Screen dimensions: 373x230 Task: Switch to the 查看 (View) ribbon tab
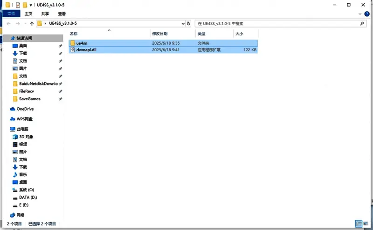click(62, 14)
